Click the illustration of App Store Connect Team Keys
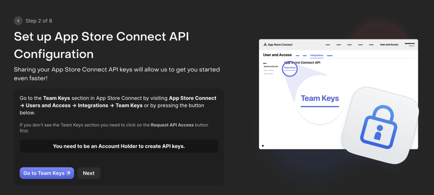Screen dimensions: 434x195 click(338, 101)
